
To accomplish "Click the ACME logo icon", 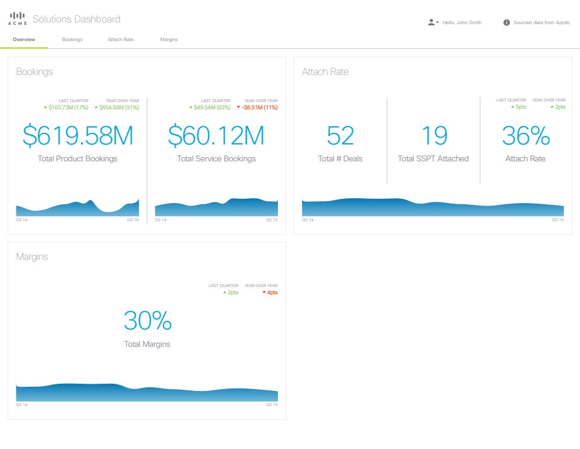I will (x=17, y=19).
